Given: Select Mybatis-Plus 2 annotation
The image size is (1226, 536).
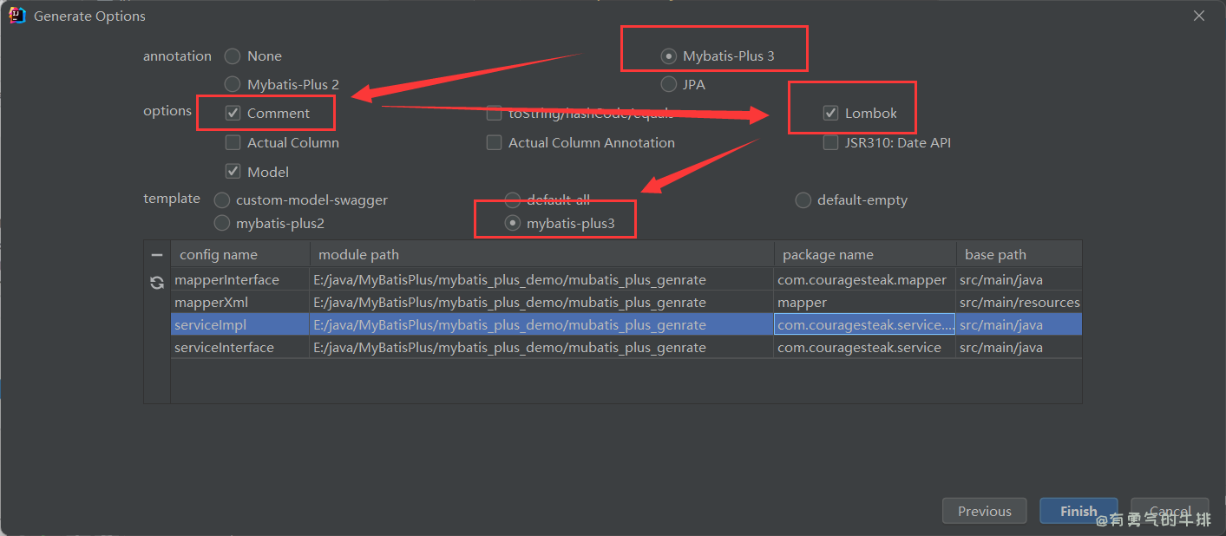Looking at the screenshot, I should 233,84.
